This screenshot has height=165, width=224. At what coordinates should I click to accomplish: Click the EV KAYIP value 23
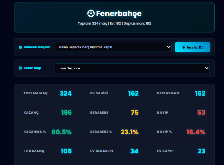pos(201,151)
